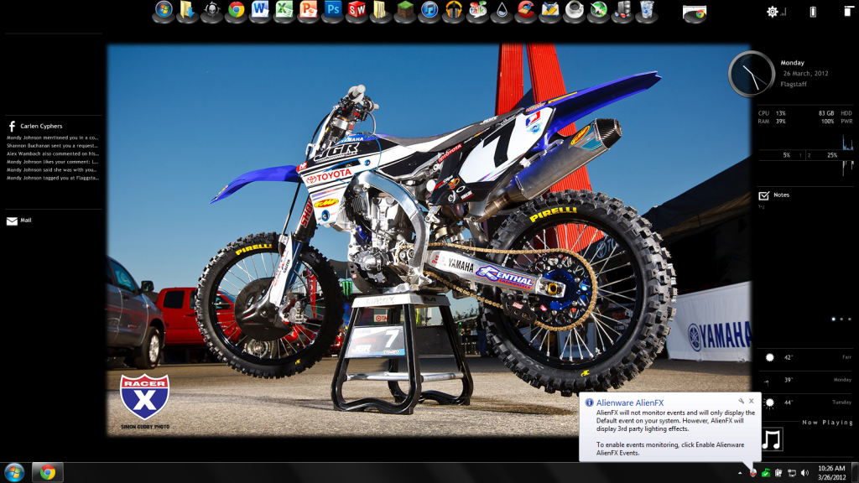Open the green cursor globe dock icon
Viewport: 859px width, 483px height.
click(598, 10)
